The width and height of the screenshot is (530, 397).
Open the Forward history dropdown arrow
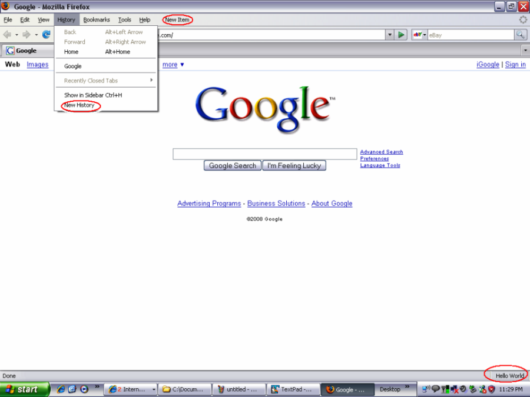click(36, 35)
